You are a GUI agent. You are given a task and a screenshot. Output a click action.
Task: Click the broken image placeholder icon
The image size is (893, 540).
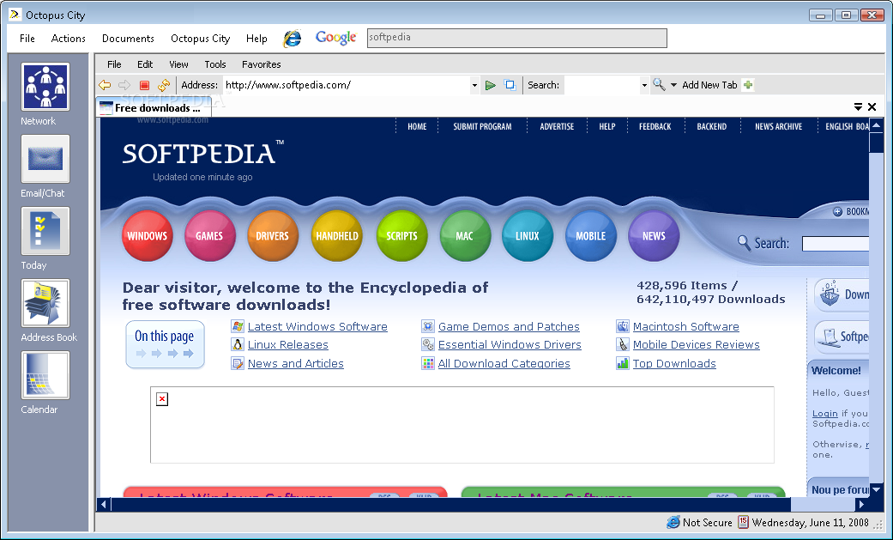(x=162, y=399)
